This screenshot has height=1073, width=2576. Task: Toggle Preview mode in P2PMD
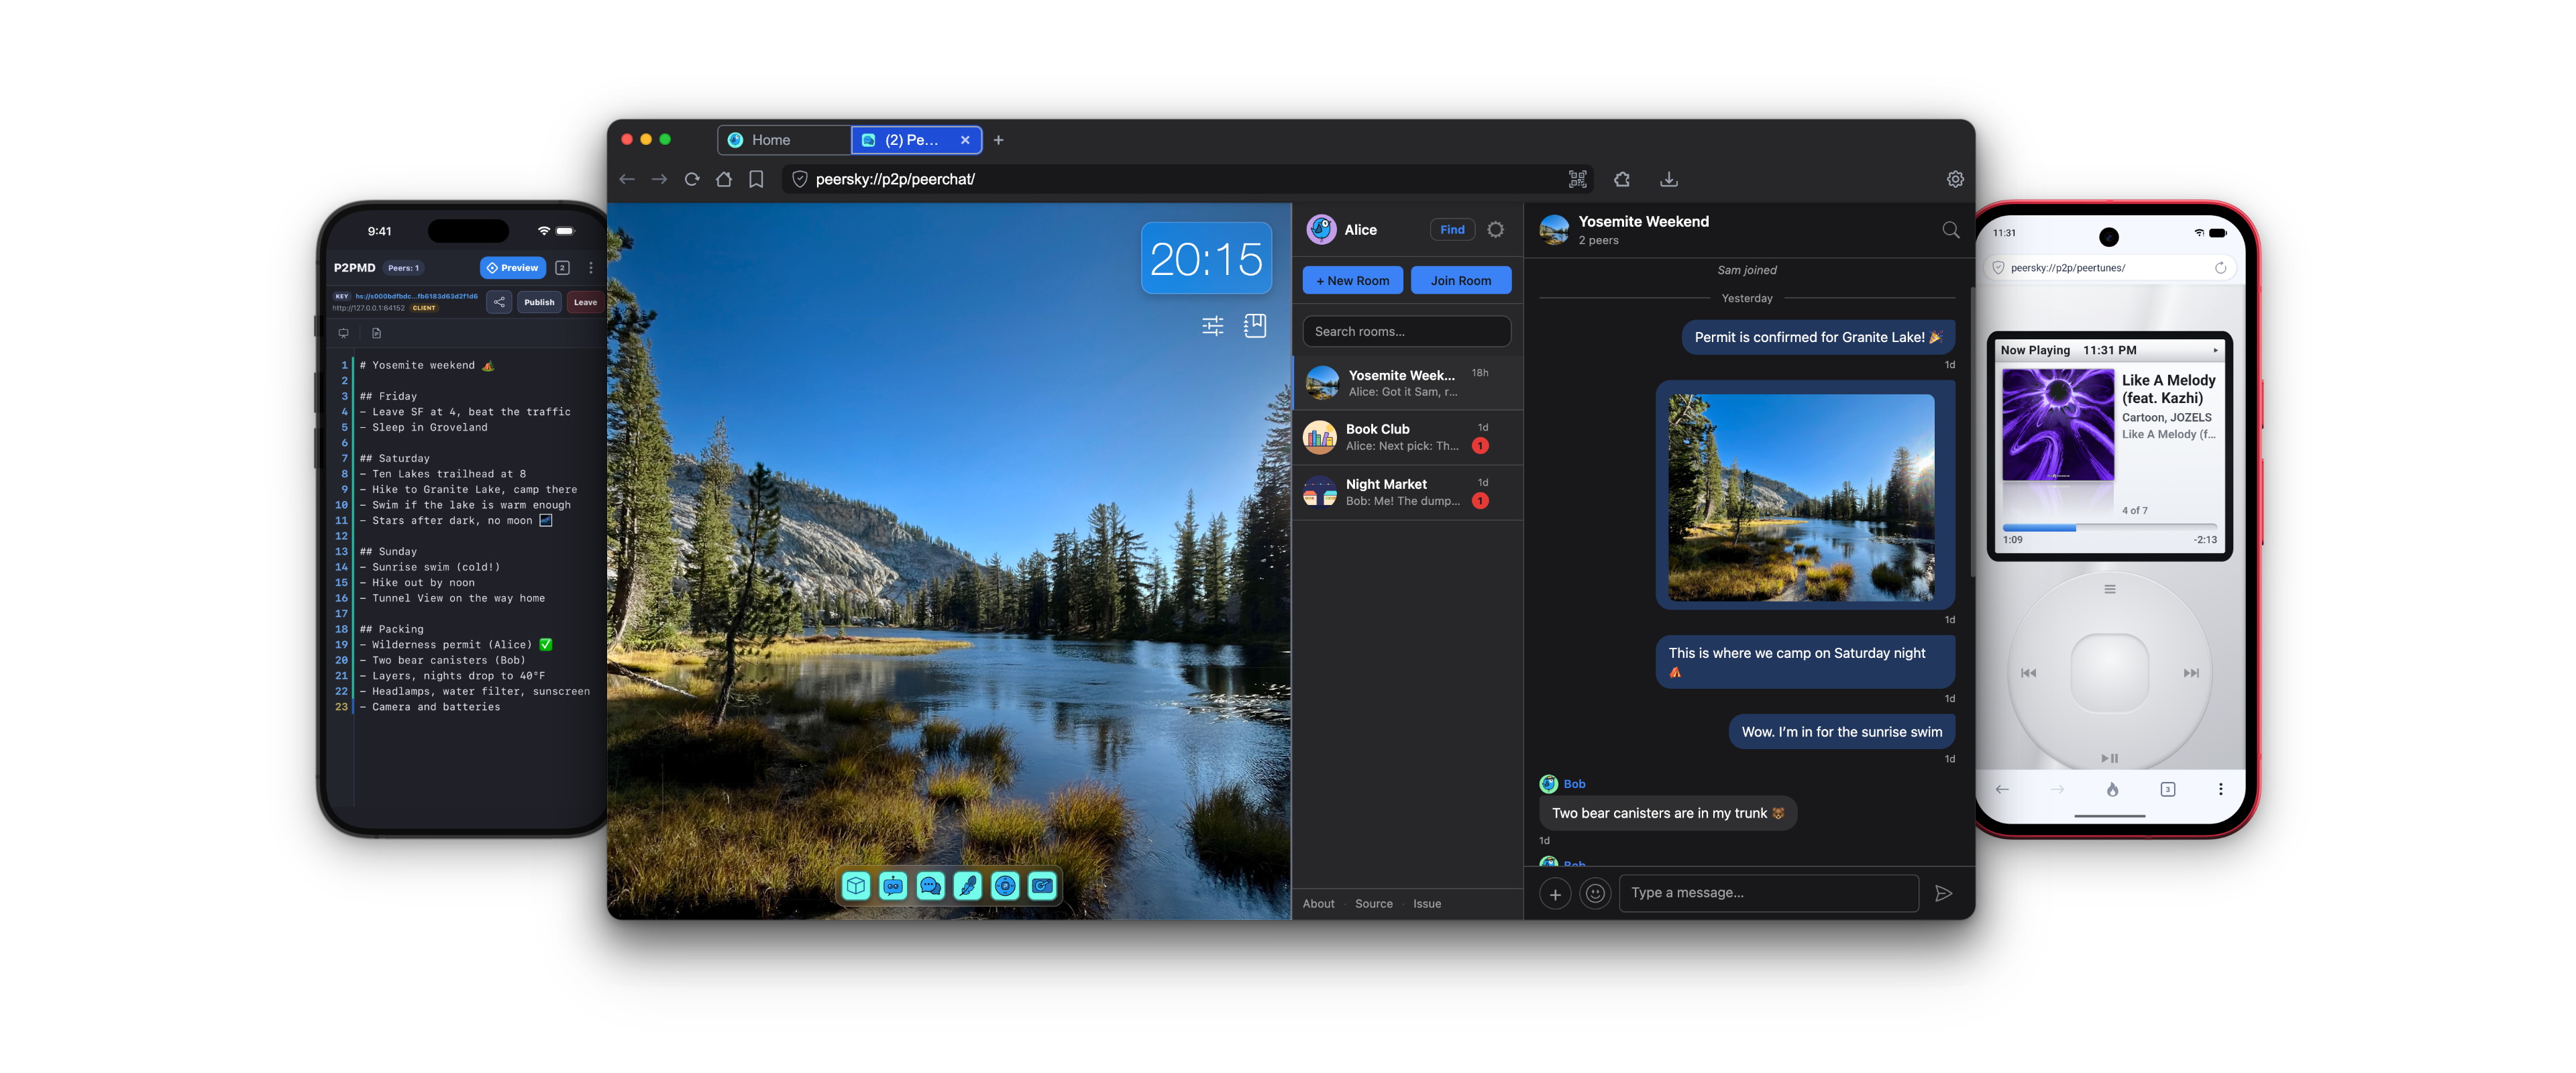click(513, 268)
